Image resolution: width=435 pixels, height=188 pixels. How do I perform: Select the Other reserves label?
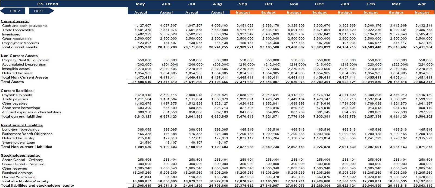pos(14,168)
